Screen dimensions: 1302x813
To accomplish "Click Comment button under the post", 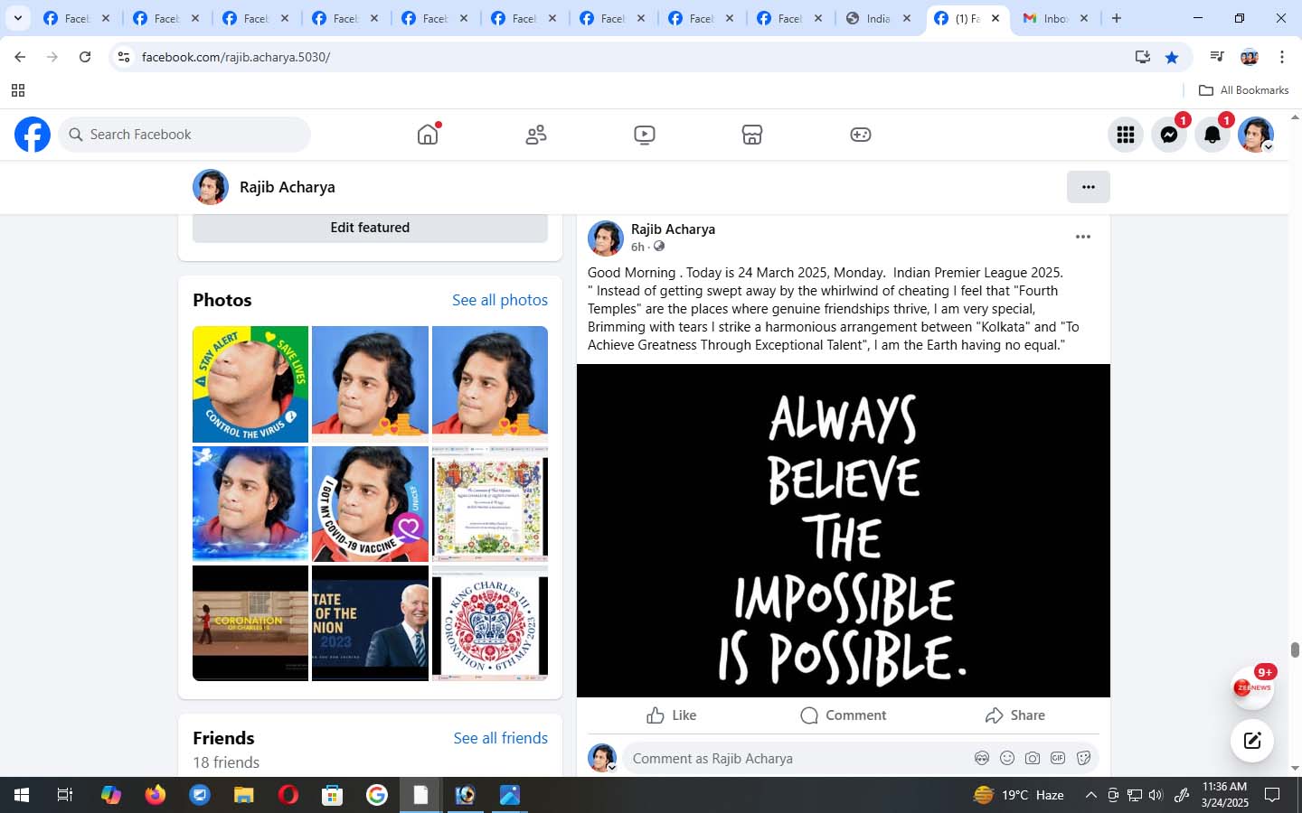I will point(844,715).
